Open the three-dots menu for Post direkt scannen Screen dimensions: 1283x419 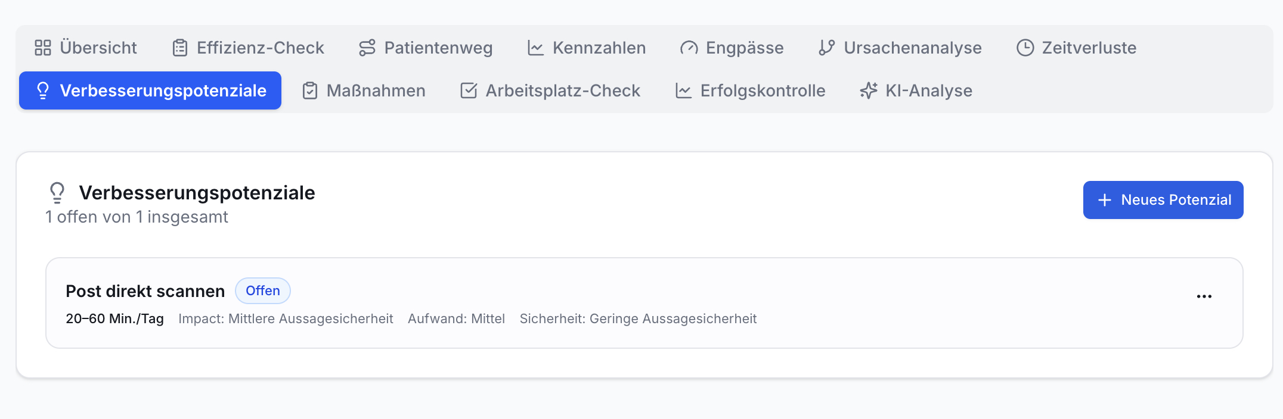click(x=1204, y=296)
